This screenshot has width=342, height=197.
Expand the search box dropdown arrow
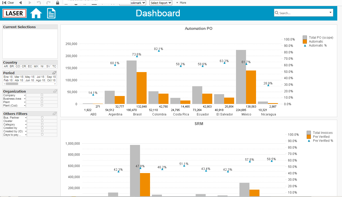pos(330,13)
